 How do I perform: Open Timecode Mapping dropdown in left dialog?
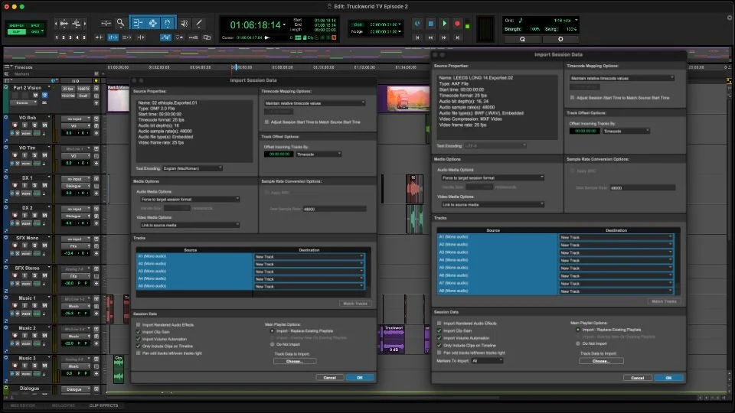pos(315,103)
